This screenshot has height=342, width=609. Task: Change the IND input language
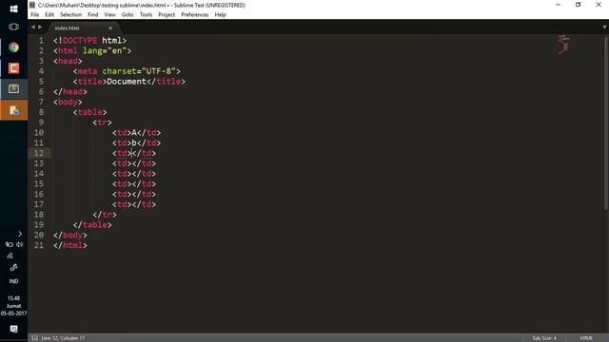[13, 281]
